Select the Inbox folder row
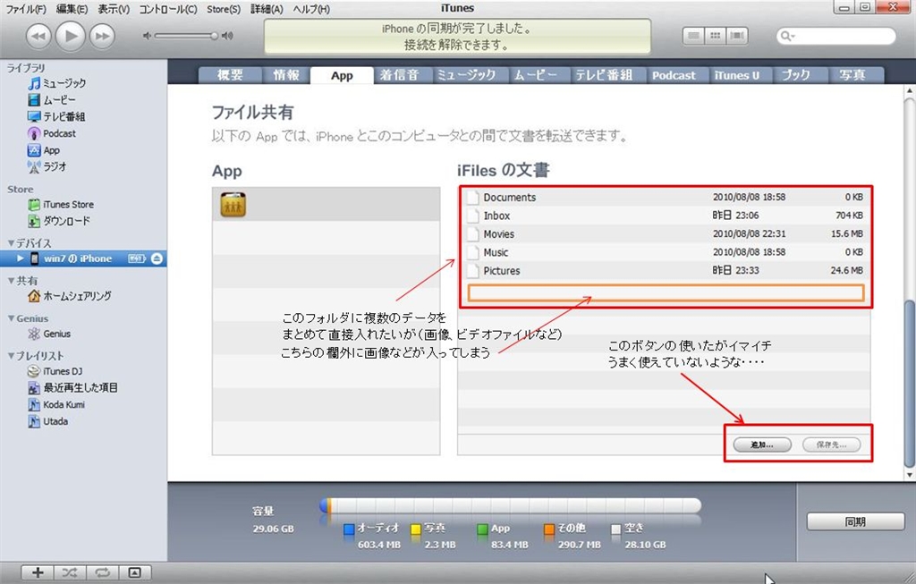 coord(665,216)
